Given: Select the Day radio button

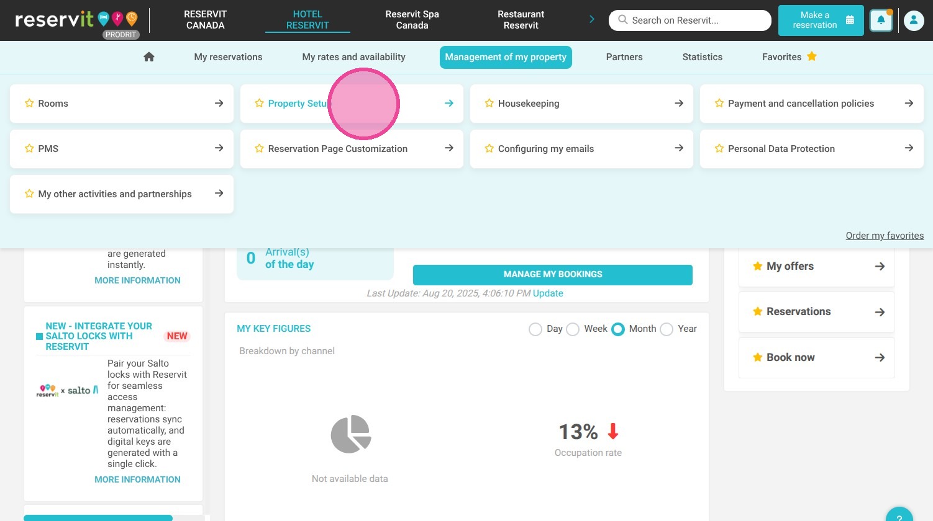Looking at the screenshot, I should pos(535,329).
